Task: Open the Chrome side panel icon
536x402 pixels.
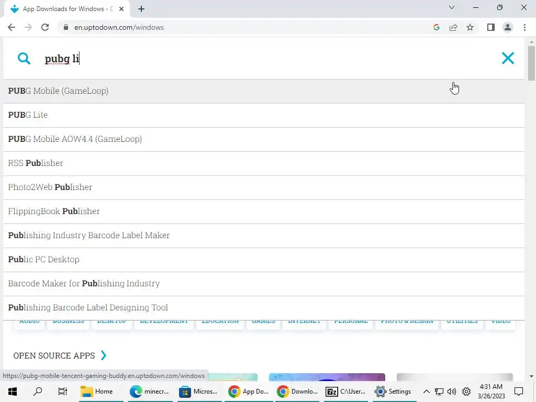Action: pos(491,27)
